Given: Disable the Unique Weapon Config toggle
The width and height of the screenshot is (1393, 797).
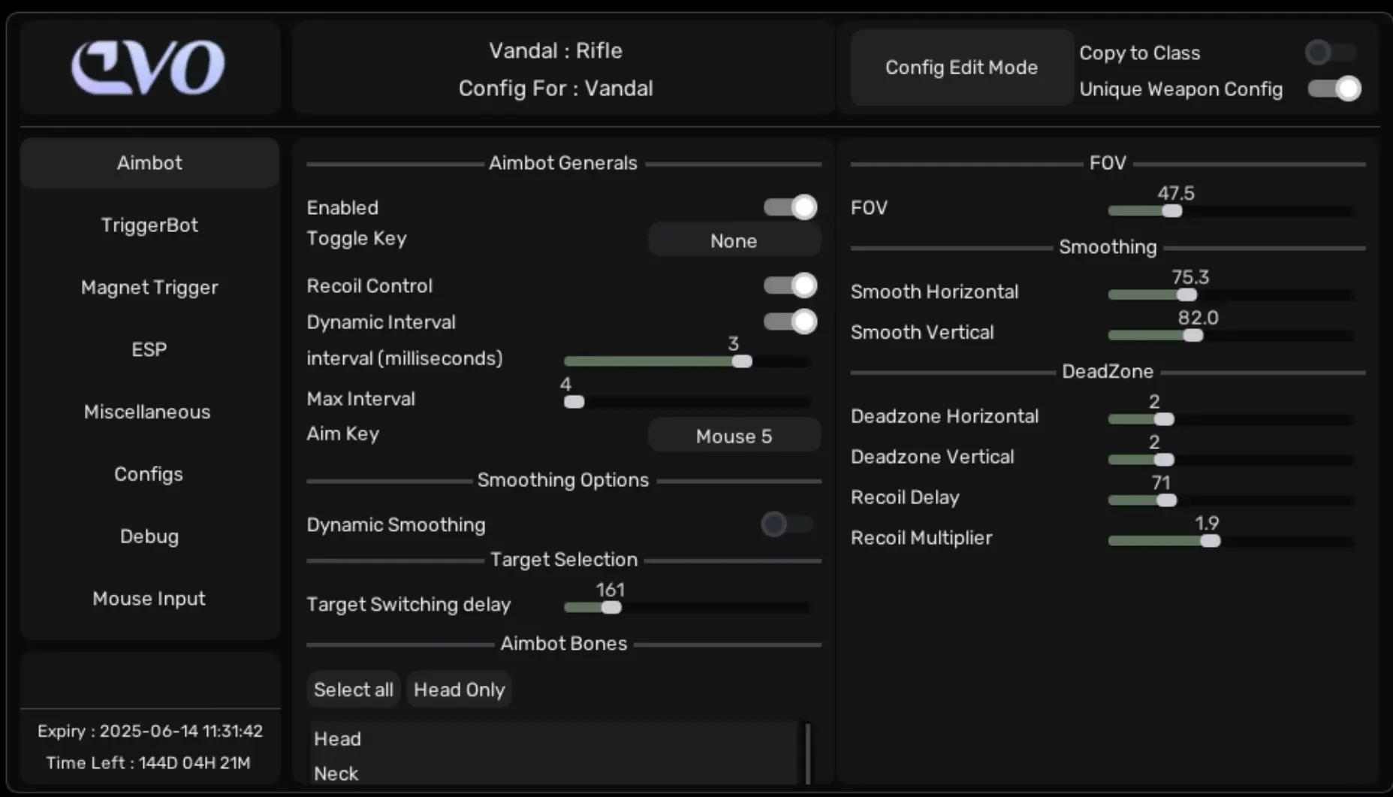Looking at the screenshot, I should pyautogui.click(x=1334, y=89).
